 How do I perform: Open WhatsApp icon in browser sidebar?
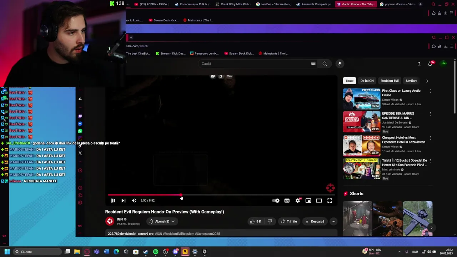[x=80, y=131]
